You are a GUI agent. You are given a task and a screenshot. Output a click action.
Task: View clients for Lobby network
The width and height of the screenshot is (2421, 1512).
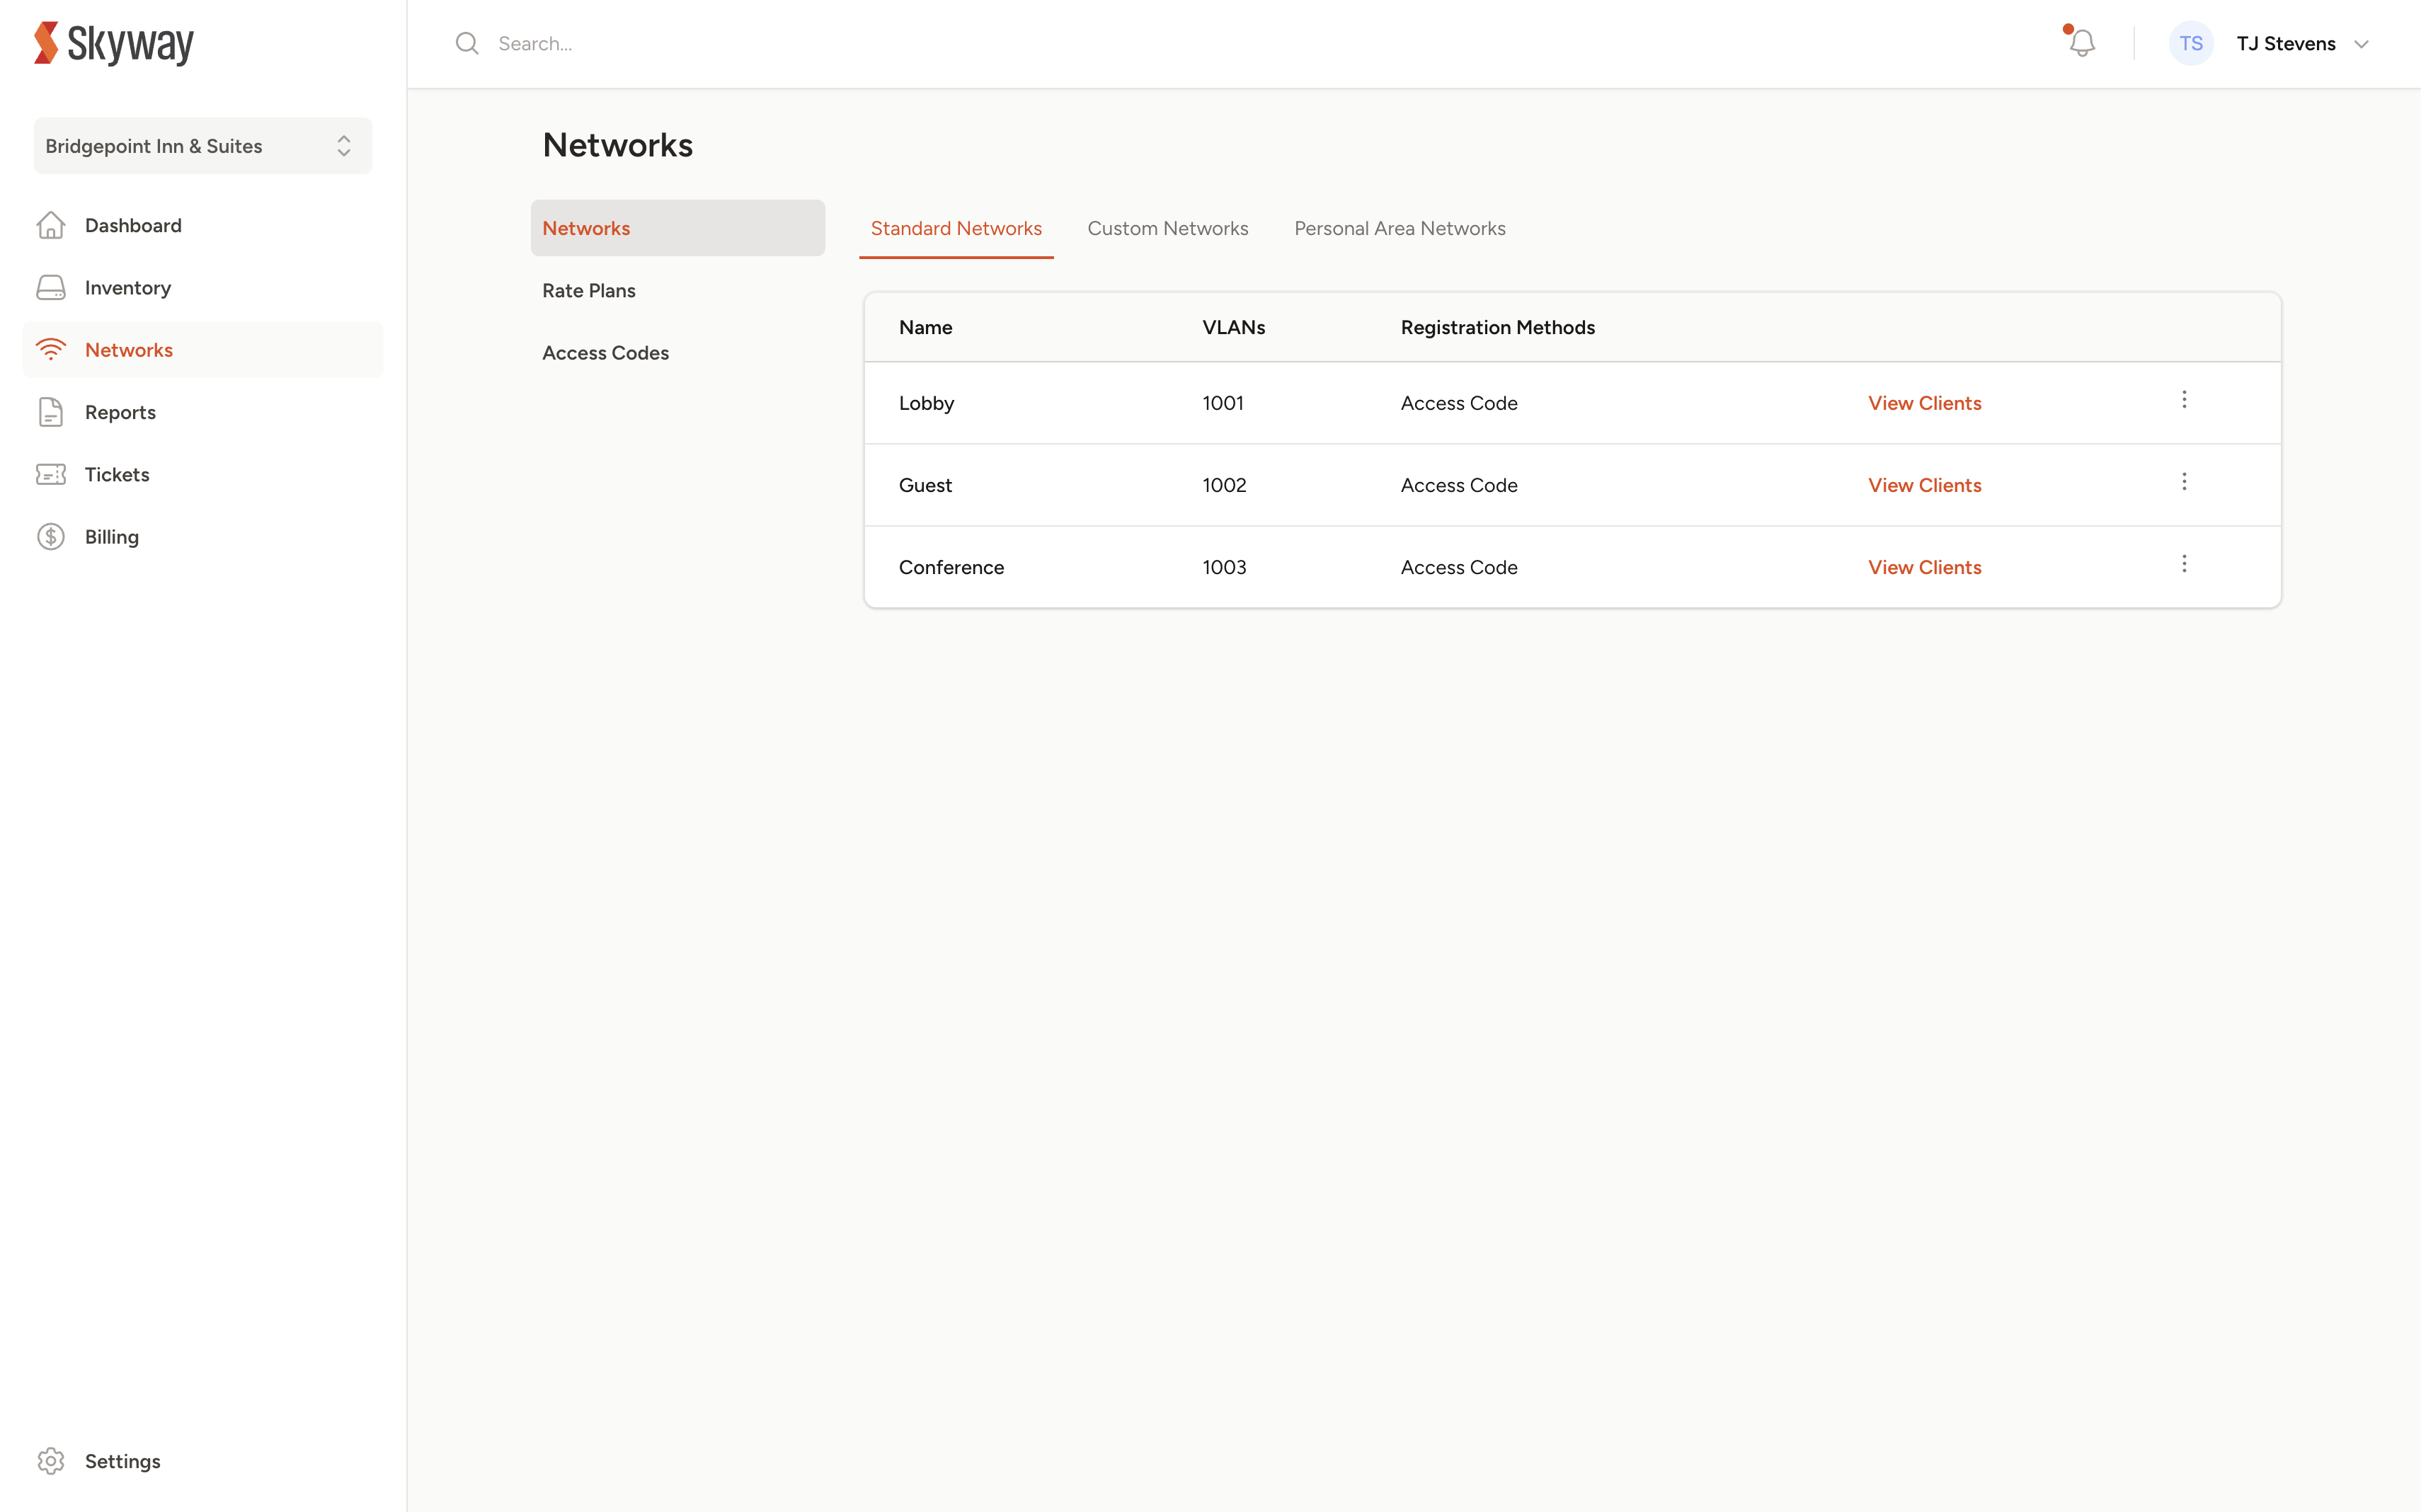pyautogui.click(x=1924, y=403)
